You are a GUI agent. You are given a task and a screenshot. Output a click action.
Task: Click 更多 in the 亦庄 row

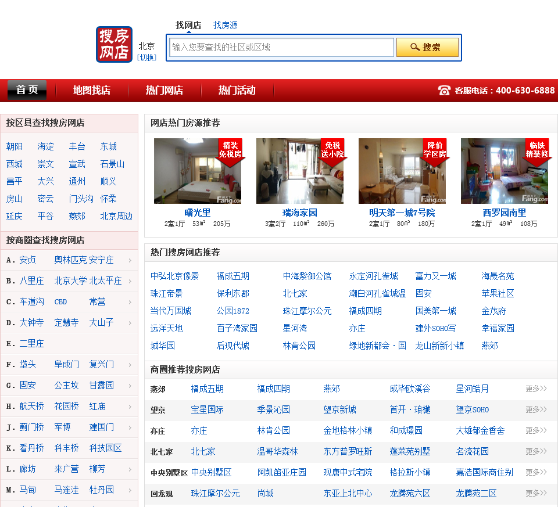pos(536,430)
